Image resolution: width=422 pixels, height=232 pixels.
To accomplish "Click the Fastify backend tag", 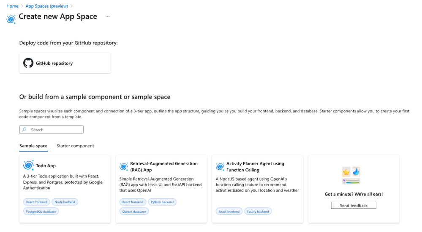I will coord(258,211).
